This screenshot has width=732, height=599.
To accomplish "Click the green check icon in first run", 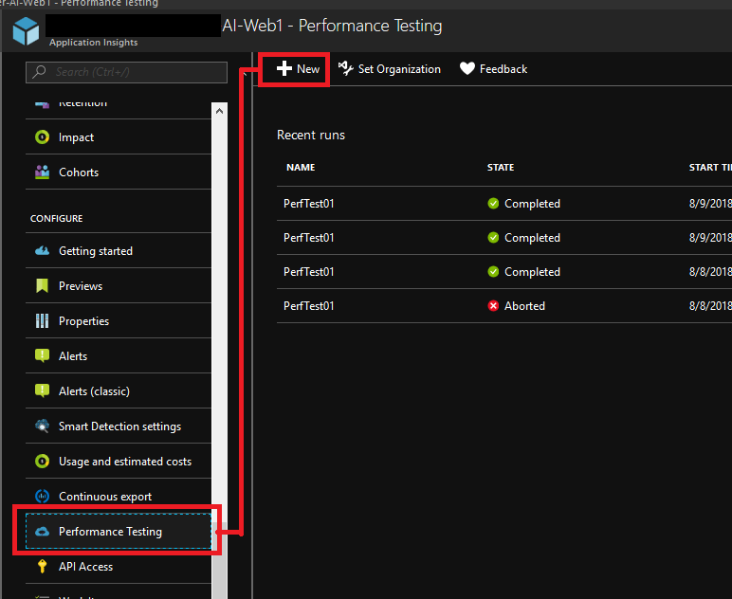I will 493,204.
